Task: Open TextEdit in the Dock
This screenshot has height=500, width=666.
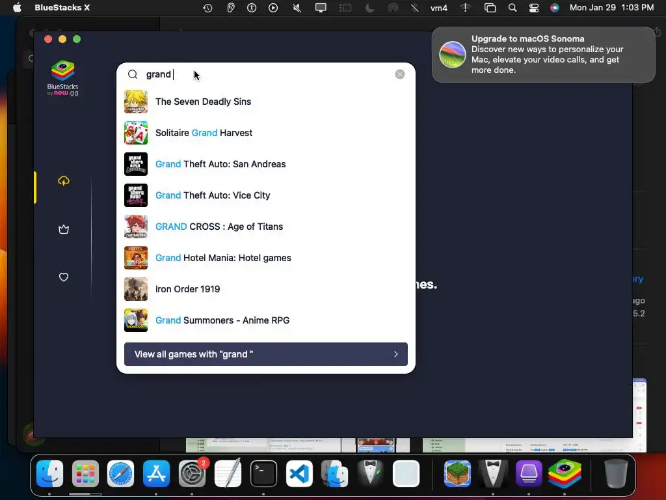Action: pos(228,473)
